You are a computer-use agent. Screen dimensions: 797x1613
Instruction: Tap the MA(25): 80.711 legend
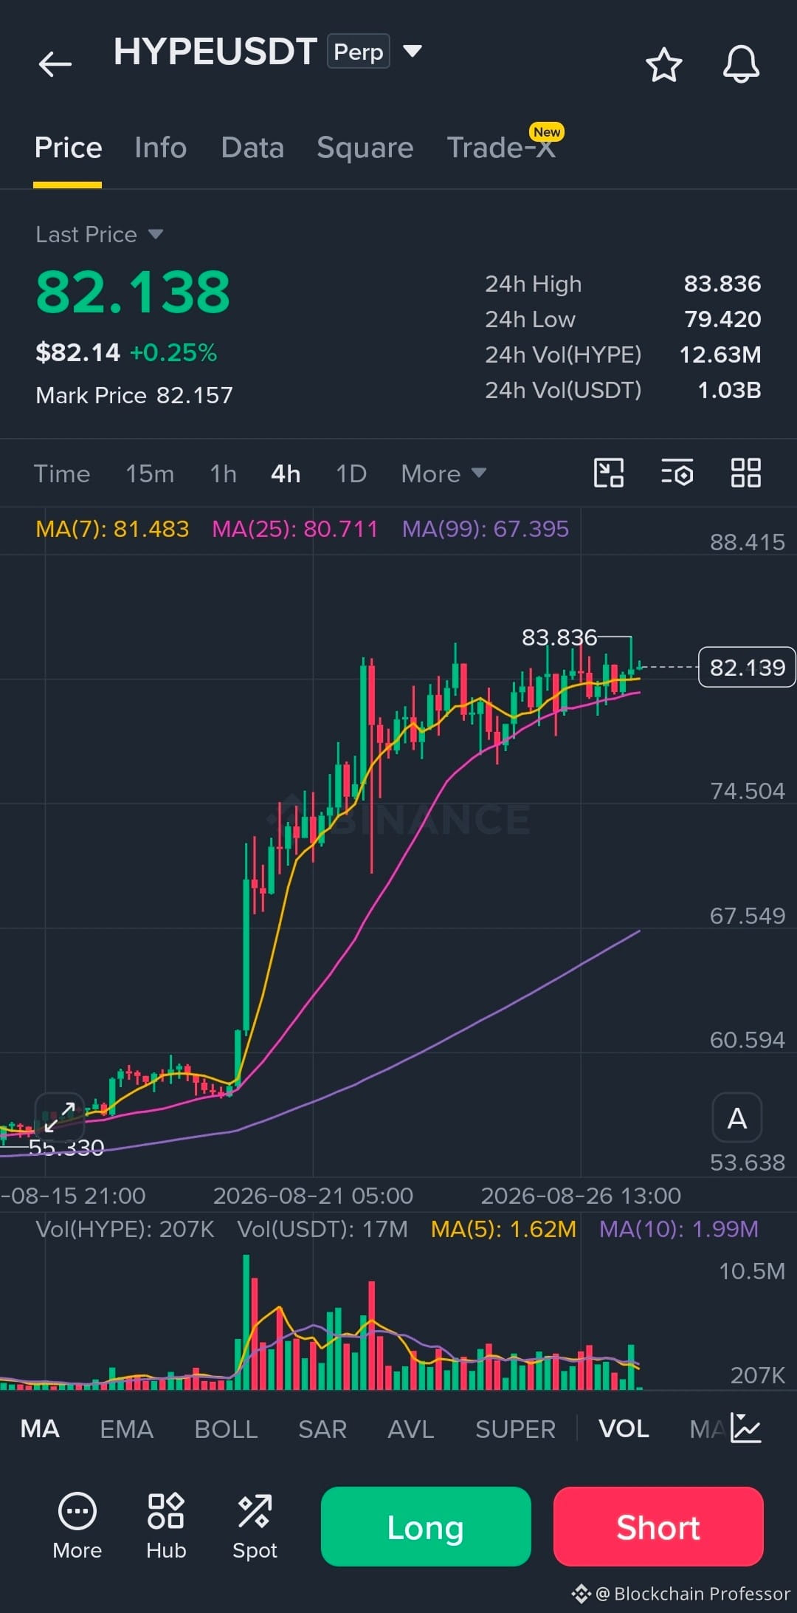point(294,529)
